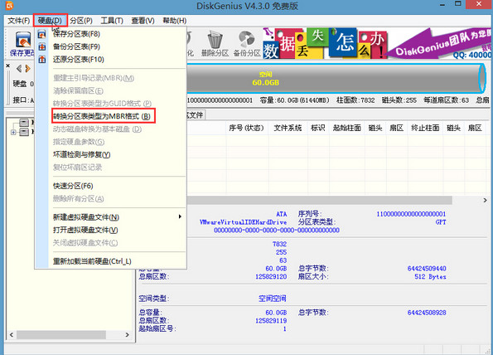Screen dimensions: 493x355
Task: Click the 浏览文件 tab
Action: tap(196, 115)
